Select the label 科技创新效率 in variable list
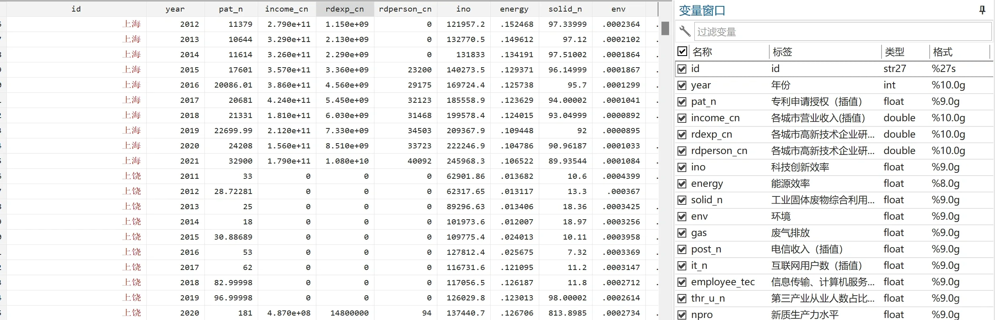The height and width of the screenshot is (320, 995). (x=800, y=167)
